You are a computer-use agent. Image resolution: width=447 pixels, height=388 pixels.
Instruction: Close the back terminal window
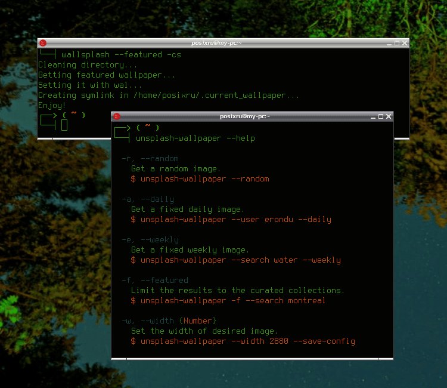click(x=405, y=43)
